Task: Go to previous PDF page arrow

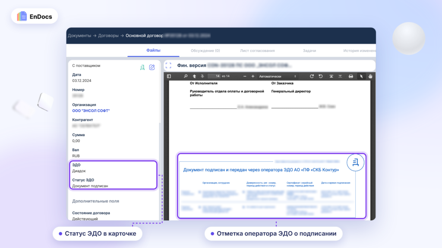Action: [194, 76]
